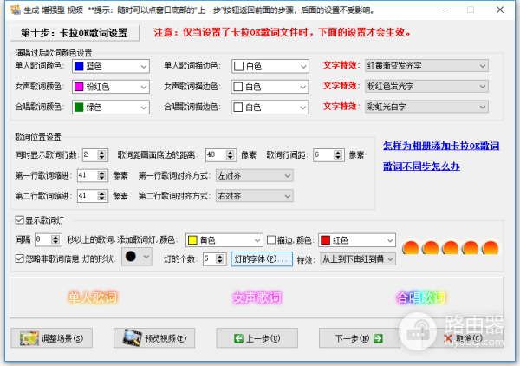Open 特效 dropdown 从上到下由红到黄

(x=358, y=258)
